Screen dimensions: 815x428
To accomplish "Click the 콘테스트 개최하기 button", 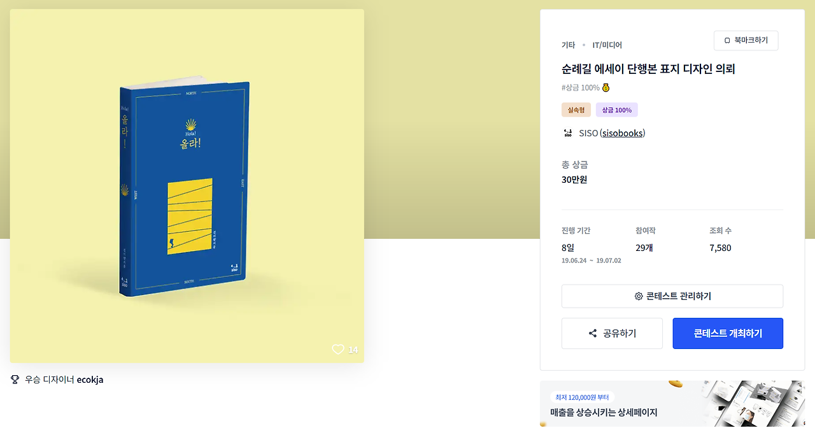I will [x=728, y=333].
